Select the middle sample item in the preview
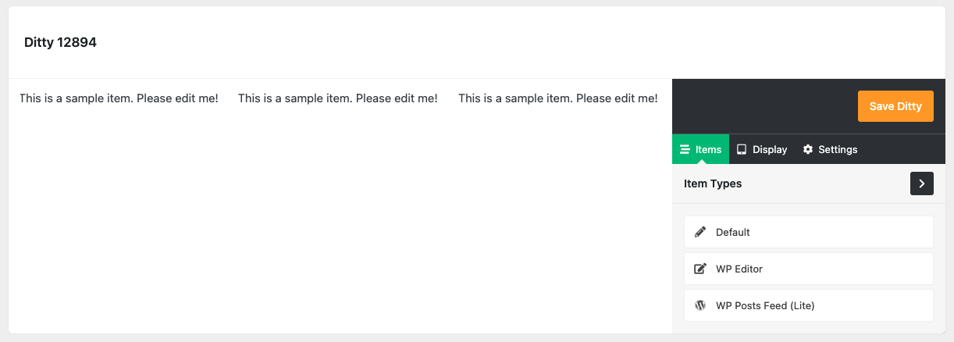 tap(337, 98)
